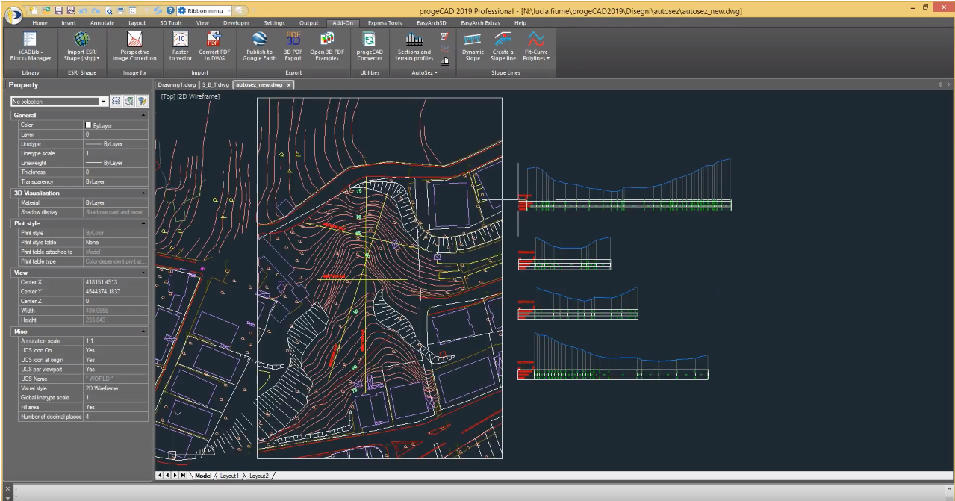The width and height of the screenshot is (955, 501).
Task: Open Import ESRI Shape dropdown
Action: pyautogui.click(x=82, y=46)
